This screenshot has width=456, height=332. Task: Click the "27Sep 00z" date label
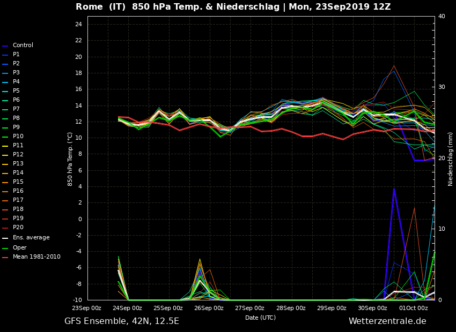point(250,308)
